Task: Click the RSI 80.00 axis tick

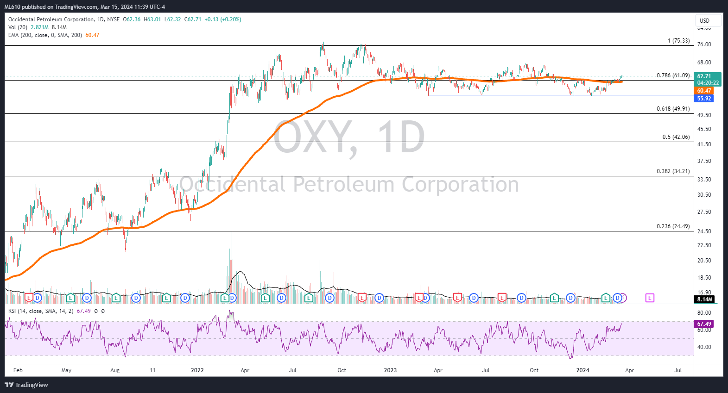Action: pos(704,313)
